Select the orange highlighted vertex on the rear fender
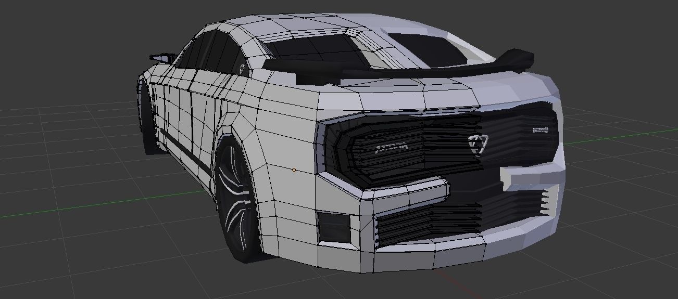The height and width of the screenshot is (299, 678). tap(294, 170)
